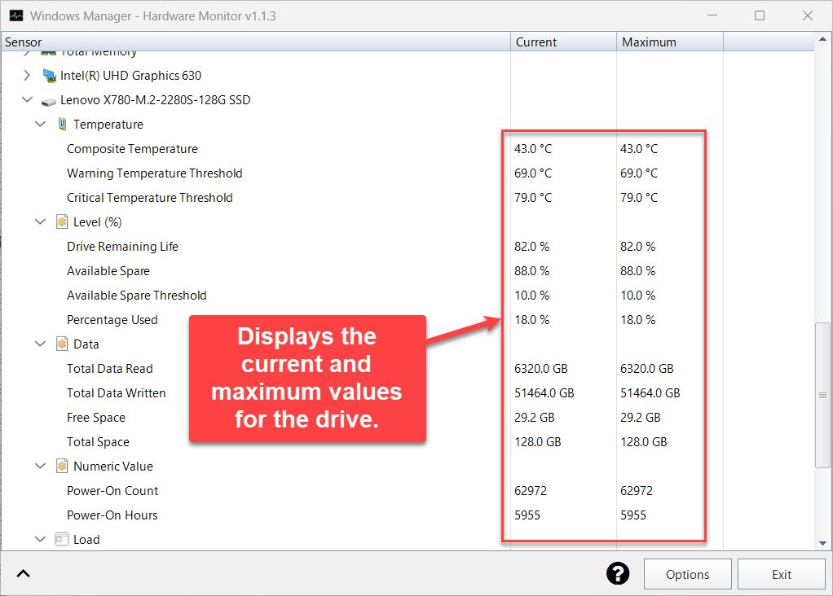This screenshot has width=833, height=596.
Task: Collapse the Load section
Action: pyautogui.click(x=41, y=539)
